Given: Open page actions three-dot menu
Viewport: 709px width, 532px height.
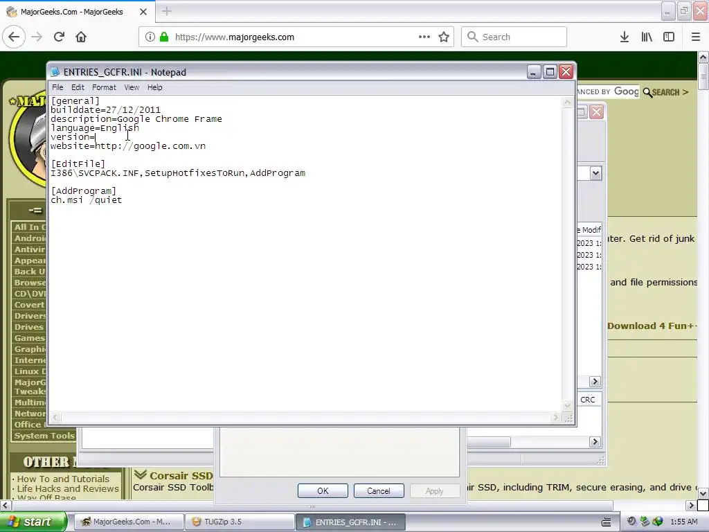Looking at the screenshot, I should [x=424, y=37].
